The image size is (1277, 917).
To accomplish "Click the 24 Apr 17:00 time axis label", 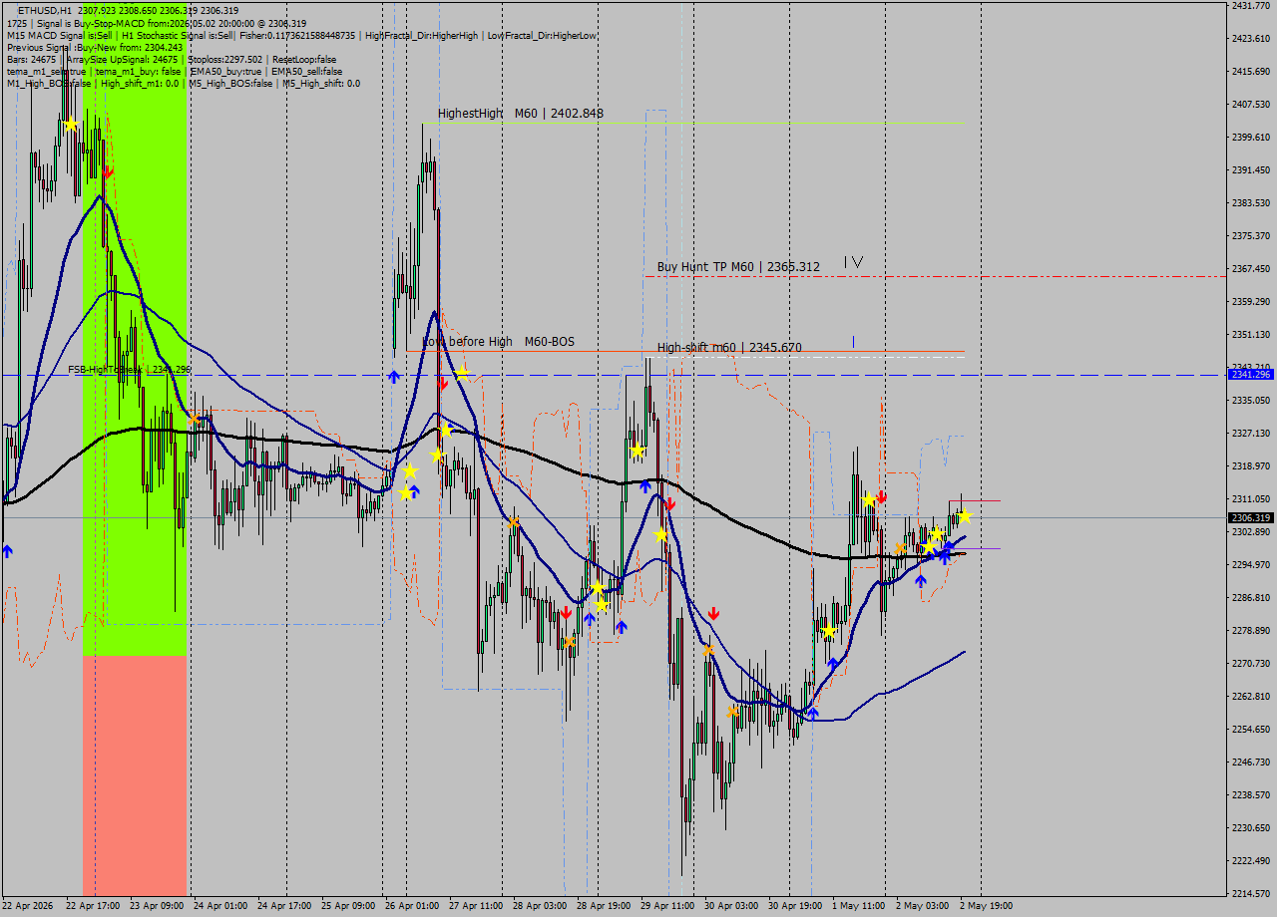I will (x=282, y=906).
